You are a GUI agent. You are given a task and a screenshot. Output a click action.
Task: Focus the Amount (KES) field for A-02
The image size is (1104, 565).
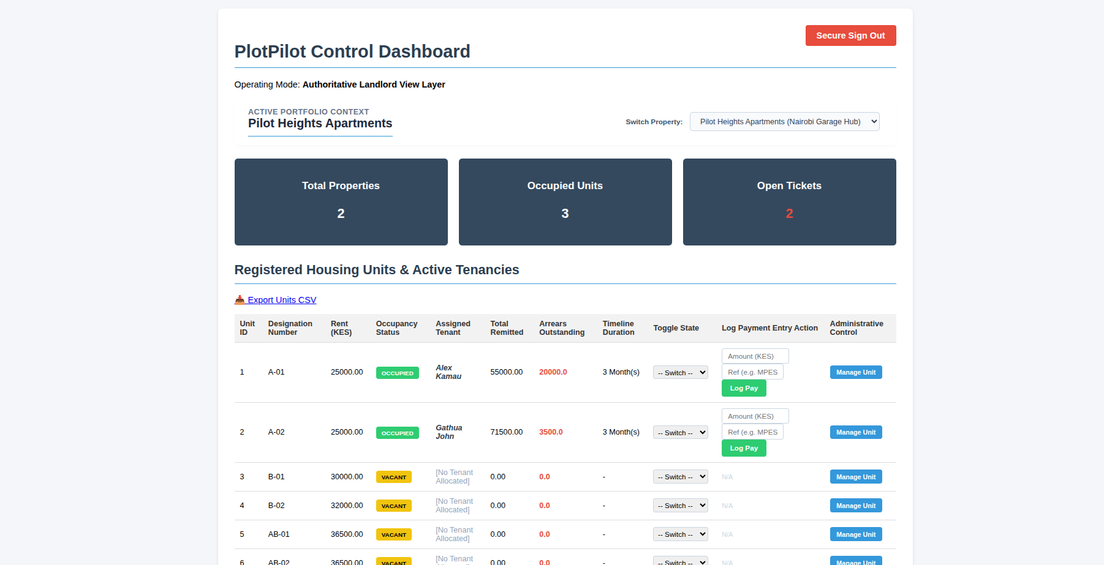755,416
